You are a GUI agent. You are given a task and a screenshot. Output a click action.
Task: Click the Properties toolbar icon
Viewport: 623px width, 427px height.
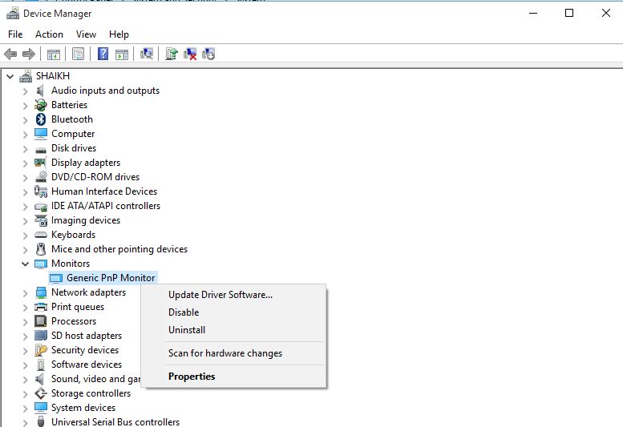[78, 54]
